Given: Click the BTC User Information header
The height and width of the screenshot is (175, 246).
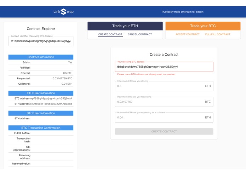Looking at the screenshot, I should pos(41,113).
